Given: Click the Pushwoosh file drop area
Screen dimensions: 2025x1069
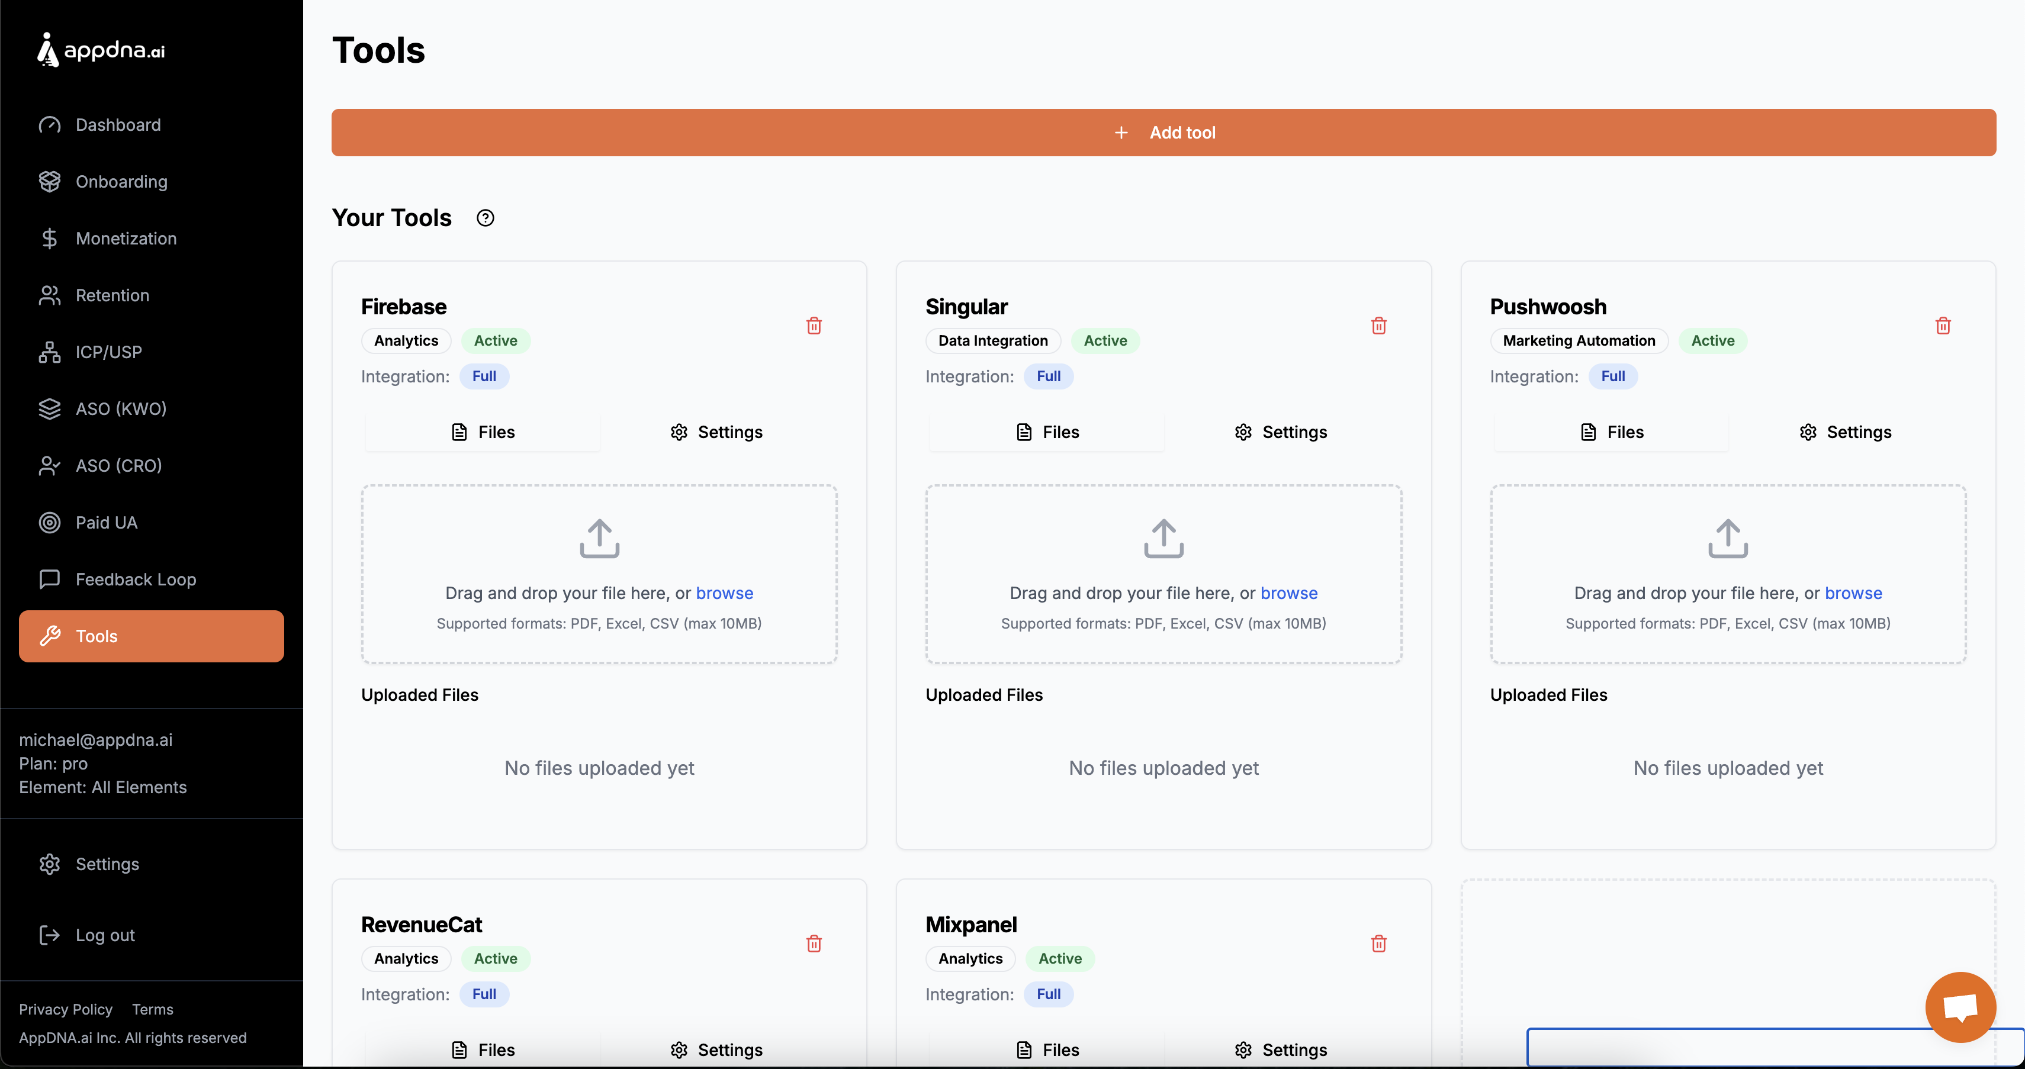Looking at the screenshot, I should click(x=1728, y=574).
